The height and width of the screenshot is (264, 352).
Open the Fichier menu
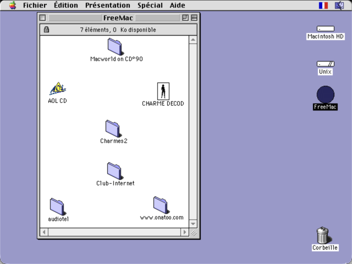coord(35,5)
